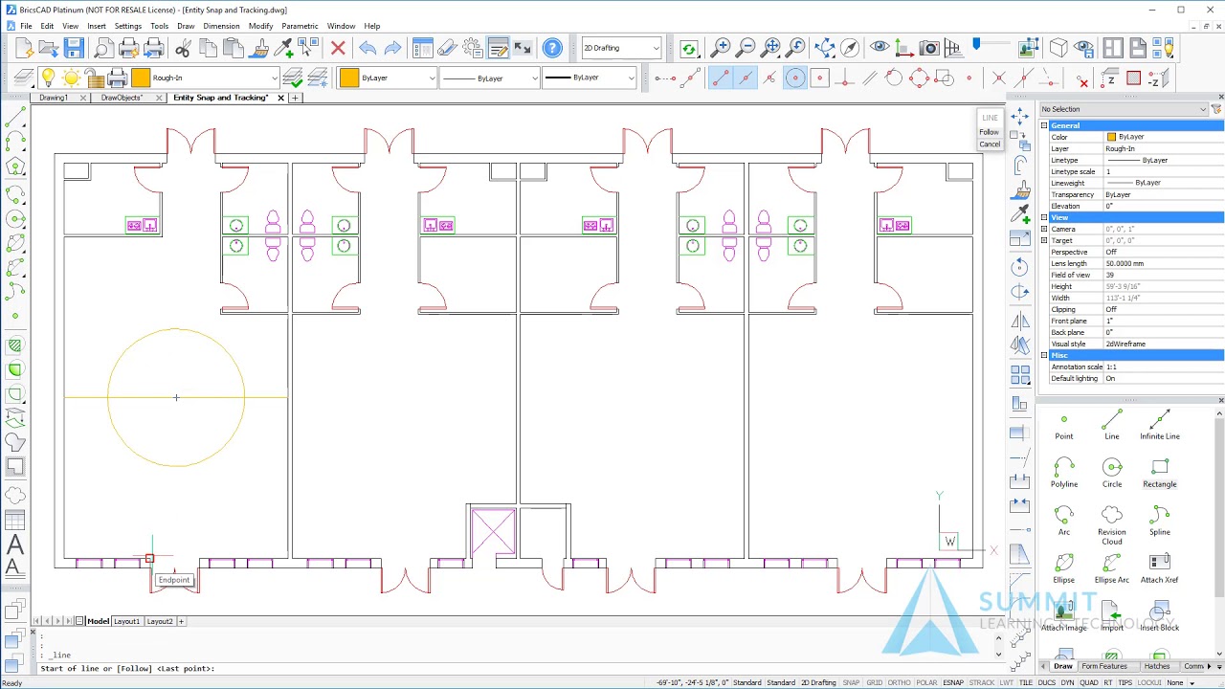1225x689 pixels.
Task: Open the ByLayer lineweight dropdown
Action: point(590,78)
